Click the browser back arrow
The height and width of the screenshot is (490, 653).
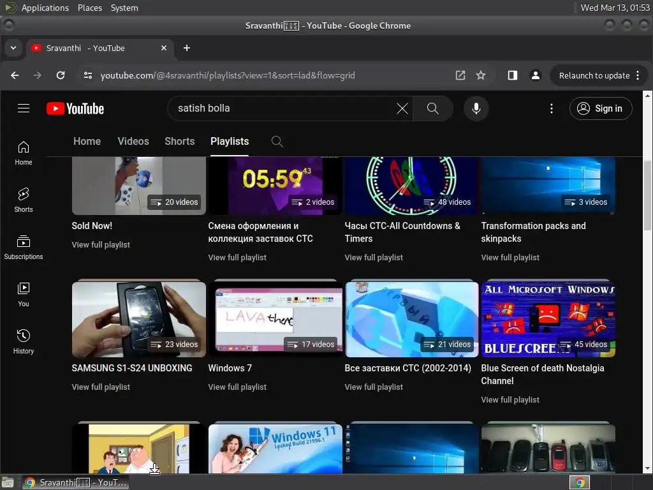click(15, 75)
